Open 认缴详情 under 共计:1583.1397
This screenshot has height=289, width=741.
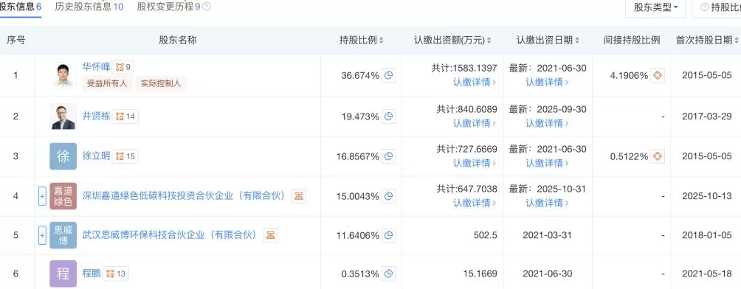(475, 82)
